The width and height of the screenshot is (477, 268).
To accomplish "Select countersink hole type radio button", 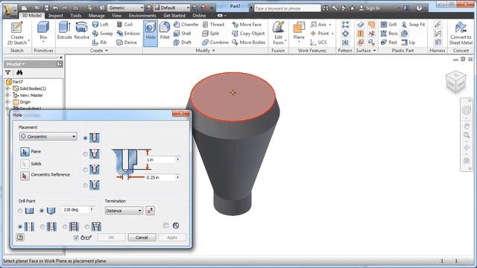I will 85,185.
